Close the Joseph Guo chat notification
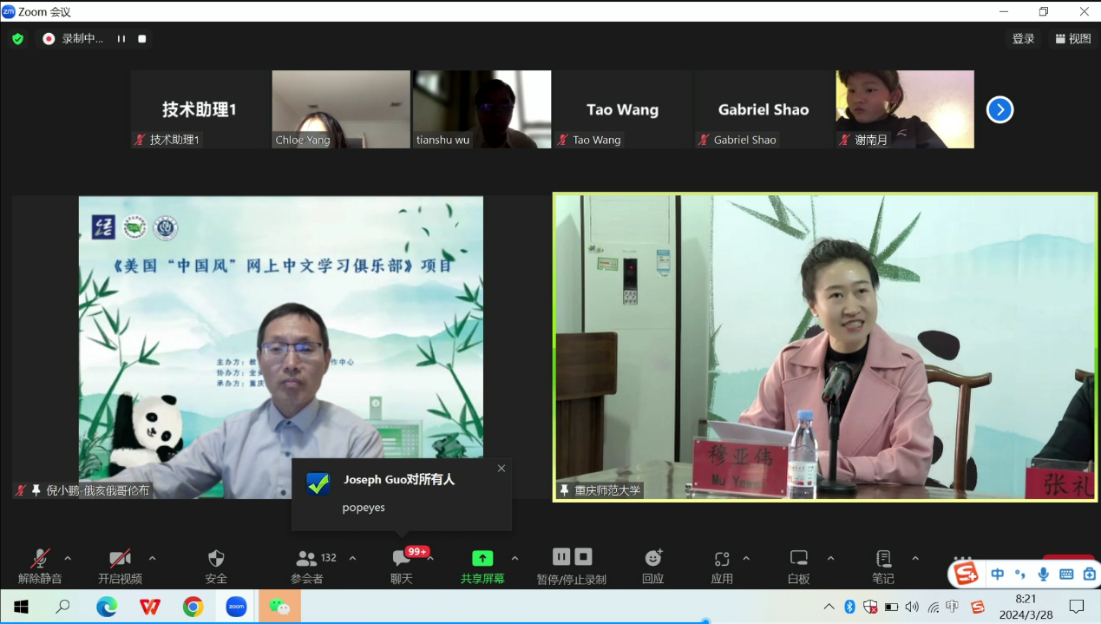The image size is (1101, 624). point(501,469)
